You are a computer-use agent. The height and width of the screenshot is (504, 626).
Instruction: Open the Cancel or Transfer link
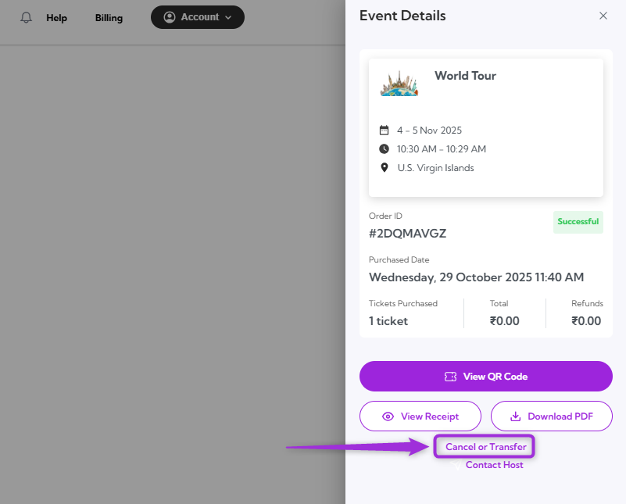(x=485, y=447)
